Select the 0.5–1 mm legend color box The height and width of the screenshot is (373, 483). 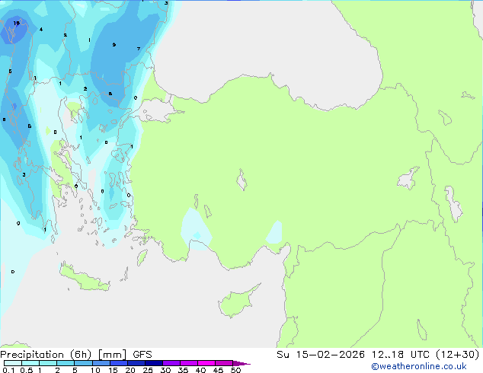[x=30, y=363]
